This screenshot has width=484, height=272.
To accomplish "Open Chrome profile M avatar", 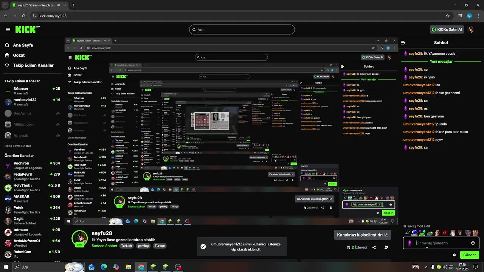I will [x=469, y=16].
